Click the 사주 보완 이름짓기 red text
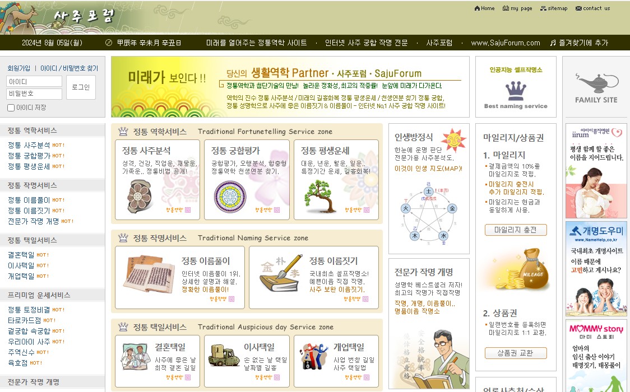 (x=337, y=290)
